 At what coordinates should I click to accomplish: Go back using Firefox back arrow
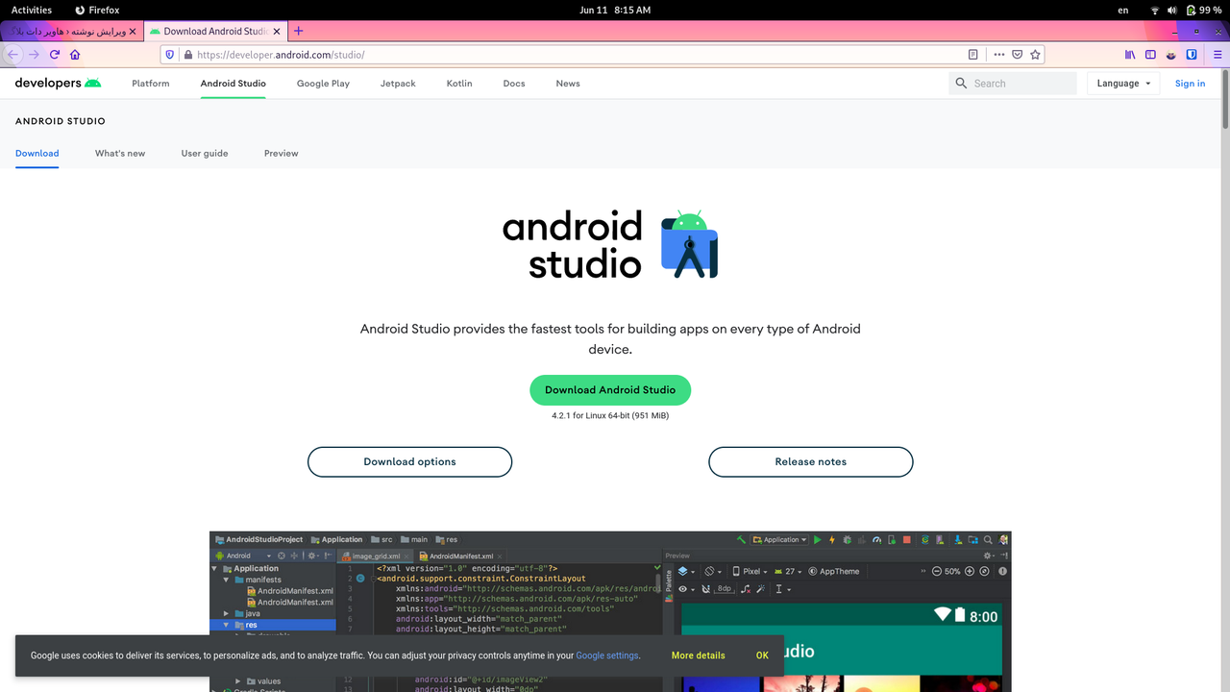[x=13, y=55]
